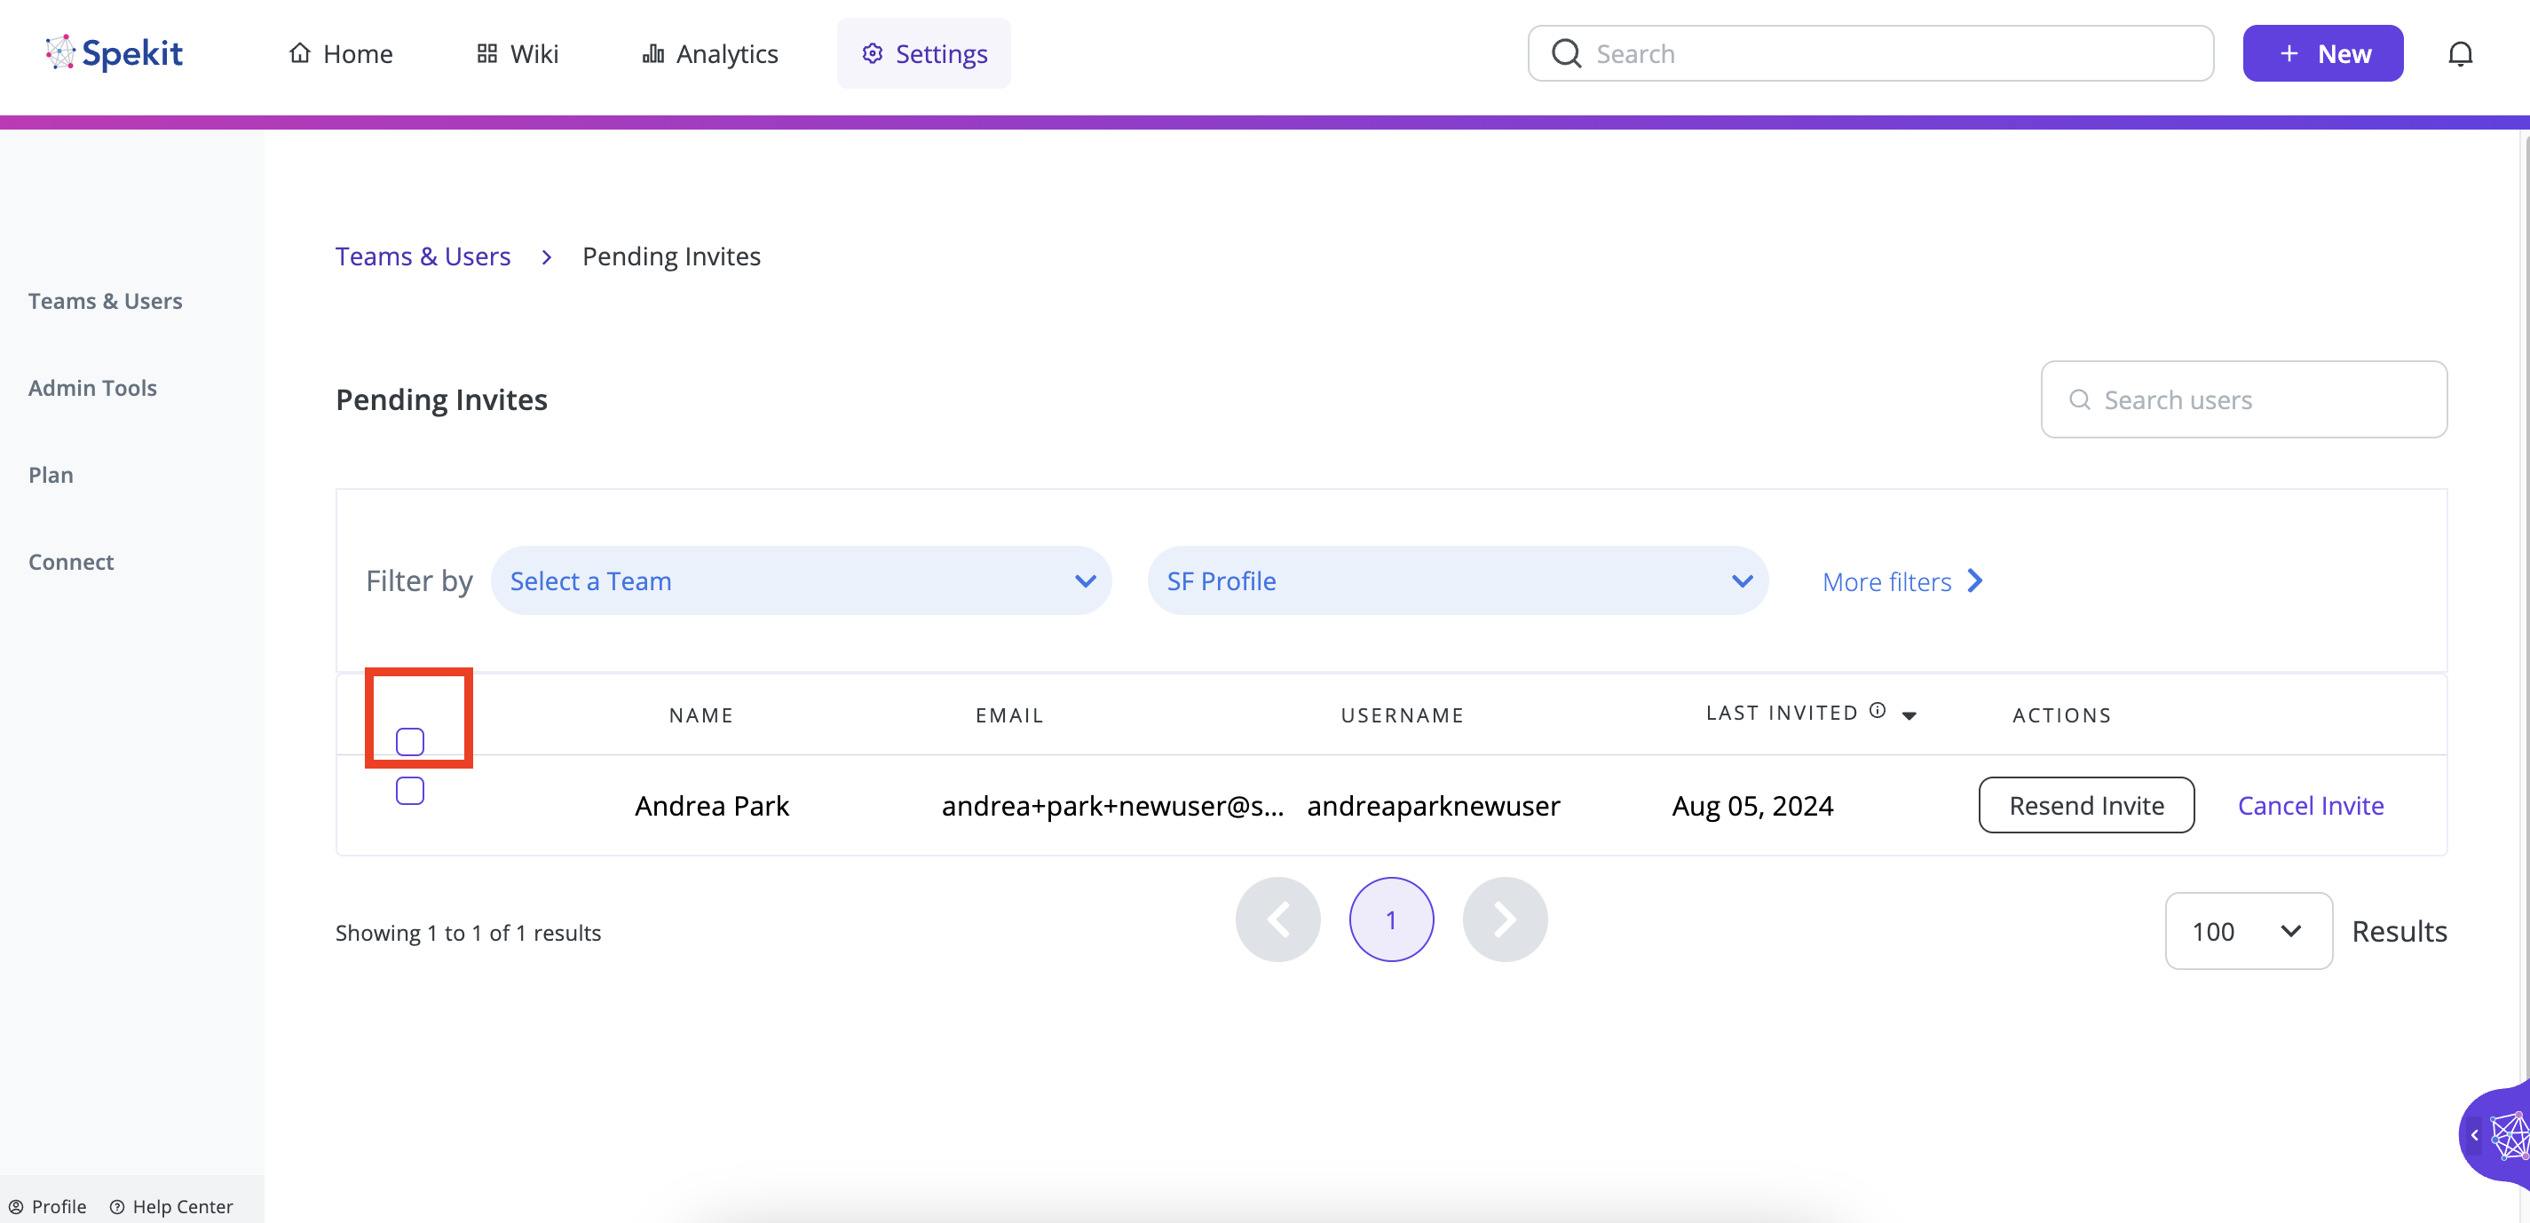Screen dimensions: 2530x1223
Task: Open the Select a Team dropdown
Action: tap(801, 581)
